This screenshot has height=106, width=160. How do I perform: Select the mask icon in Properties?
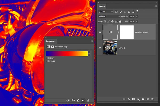point(53,47)
